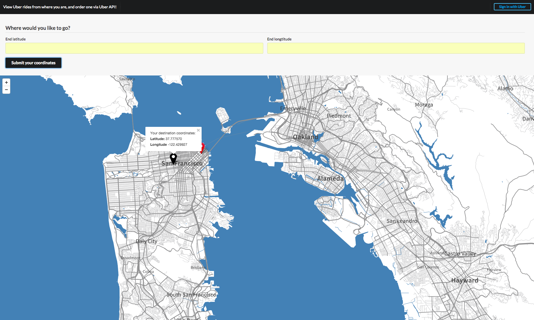Click the Ashland label on the map
Viewport: 534px width, 320px height.
pyautogui.click(x=437, y=253)
